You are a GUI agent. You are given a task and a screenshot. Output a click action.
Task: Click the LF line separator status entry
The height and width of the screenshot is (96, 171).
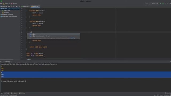click(x=158, y=95)
